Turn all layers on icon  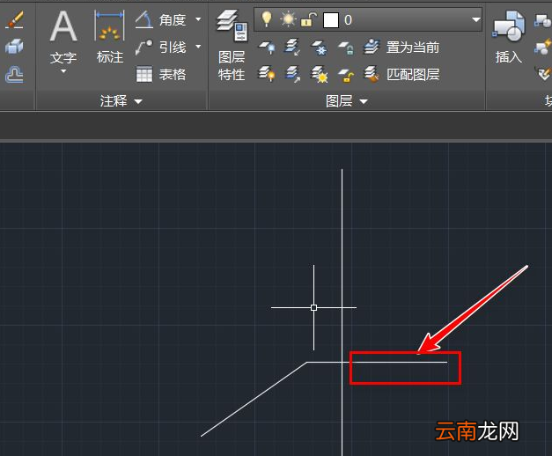(268, 74)
